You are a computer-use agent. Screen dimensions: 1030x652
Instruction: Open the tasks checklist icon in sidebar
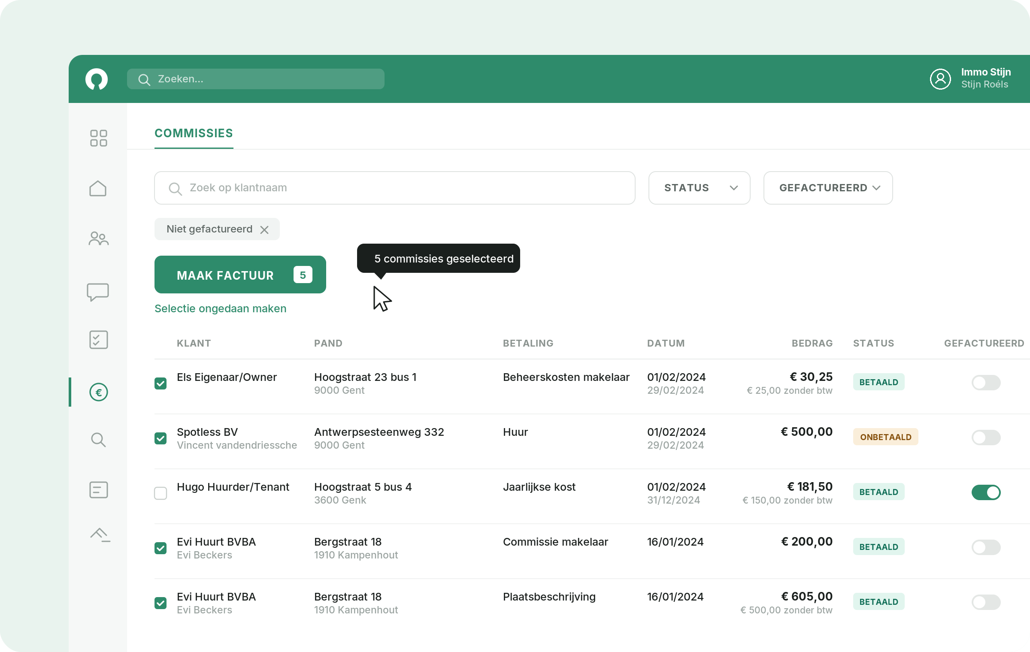point(98,340)
